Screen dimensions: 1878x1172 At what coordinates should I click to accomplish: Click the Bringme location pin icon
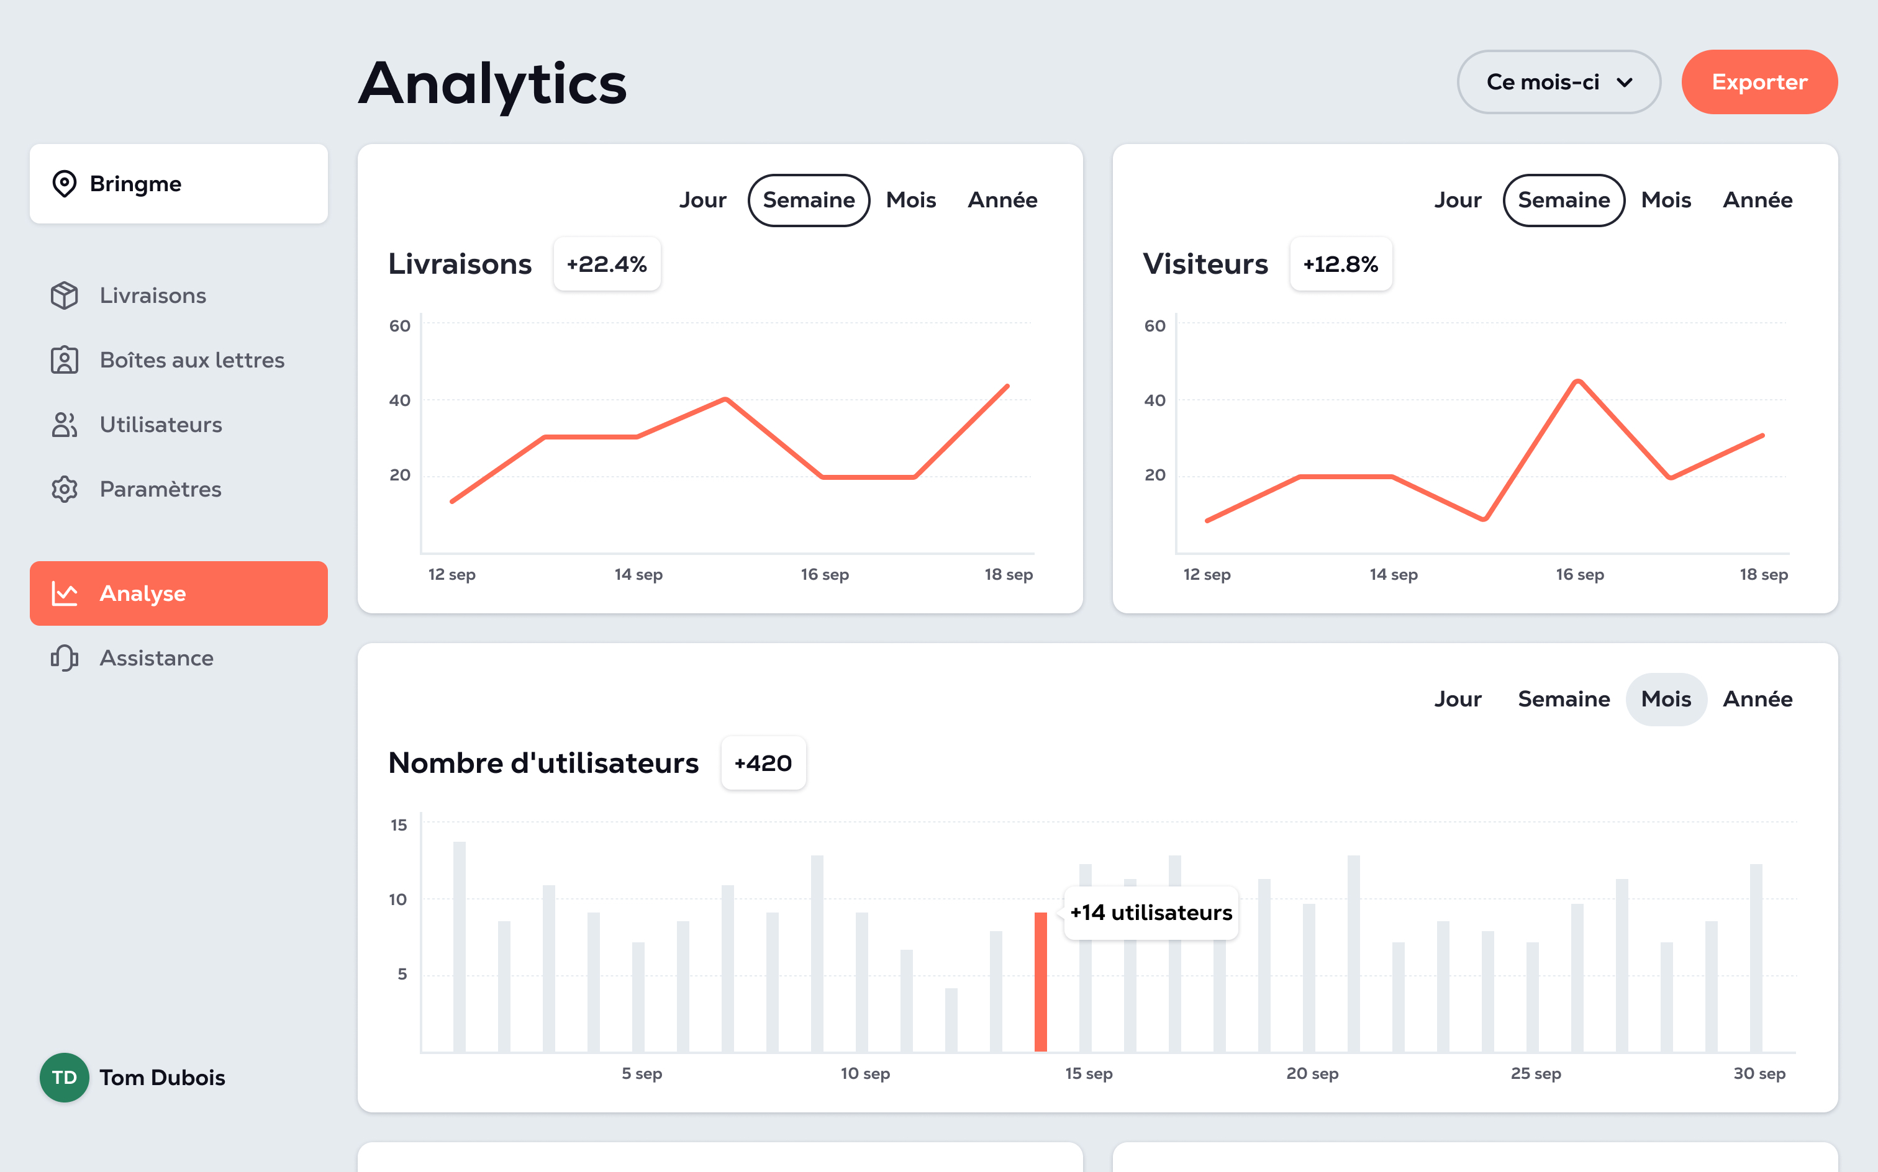coord(65,184)
